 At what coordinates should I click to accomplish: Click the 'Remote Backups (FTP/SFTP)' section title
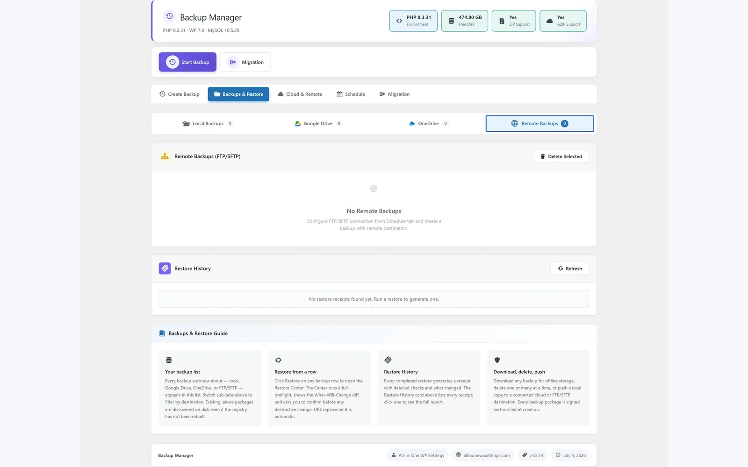point(208,156)
